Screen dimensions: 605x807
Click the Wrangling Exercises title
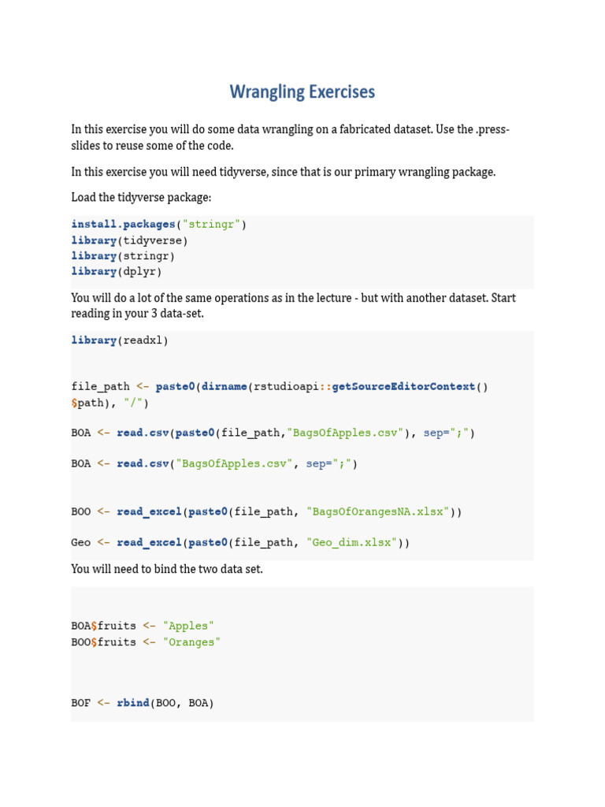pyautogui.click(x=302, y=92)
